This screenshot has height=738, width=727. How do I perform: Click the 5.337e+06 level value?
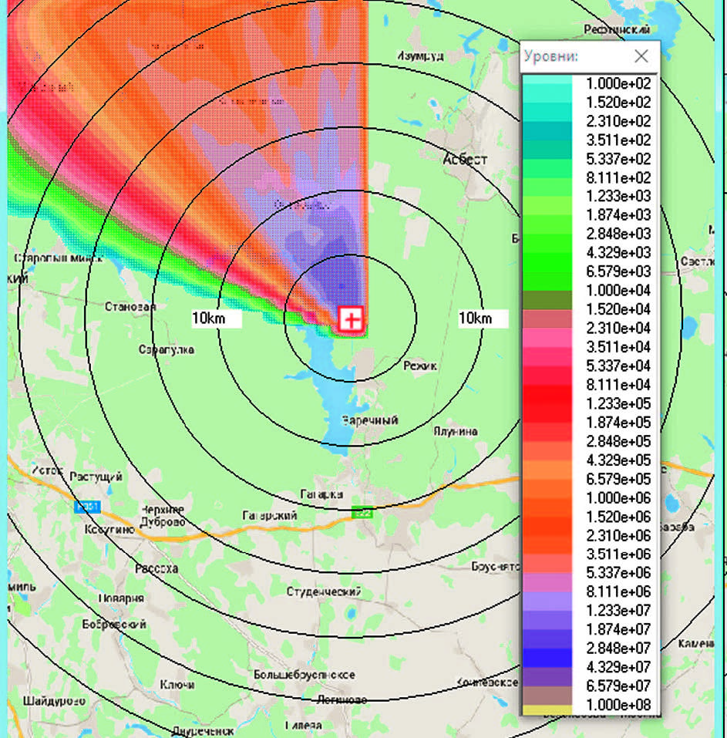(x=618, y=573)
